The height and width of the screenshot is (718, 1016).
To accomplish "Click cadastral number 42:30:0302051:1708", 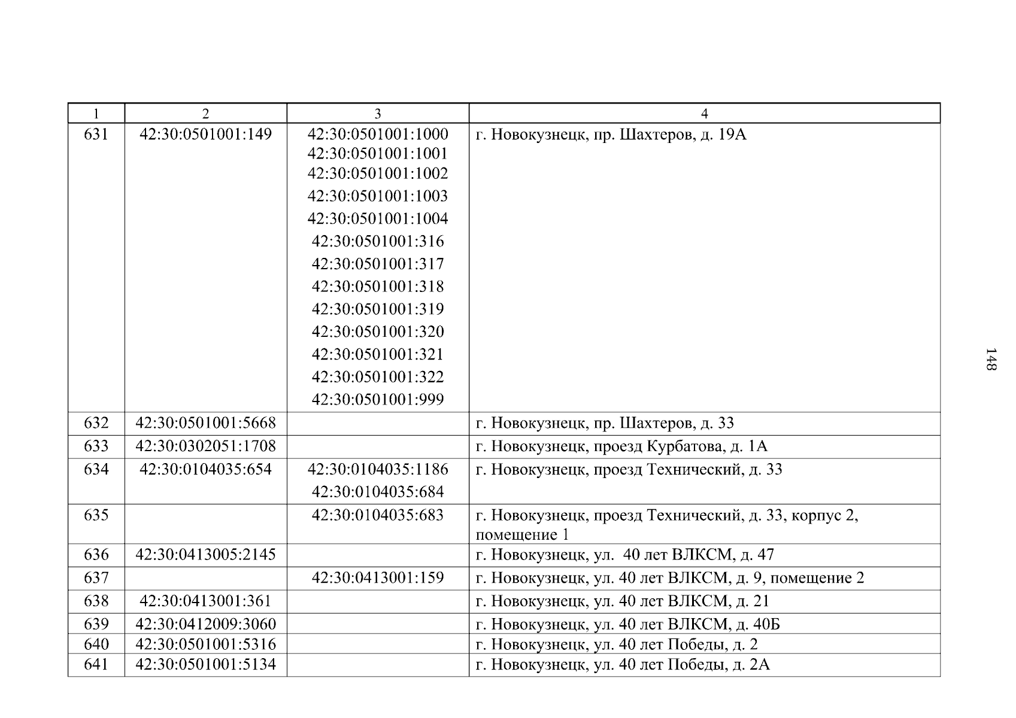I will [x=205, y=446].
